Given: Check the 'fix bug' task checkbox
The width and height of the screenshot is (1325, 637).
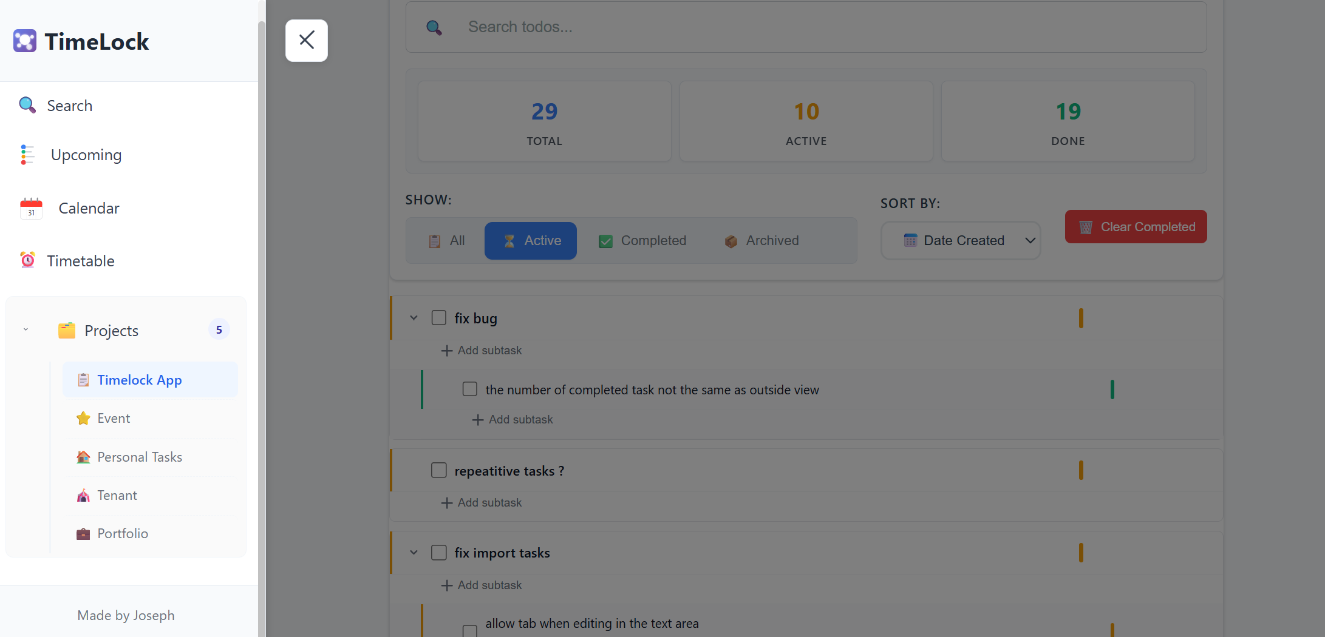Looking at the screenshot, I should [x=438, y=317].
